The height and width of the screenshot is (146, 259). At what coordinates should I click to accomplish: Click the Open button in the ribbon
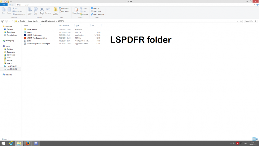[x=84, y=8]
